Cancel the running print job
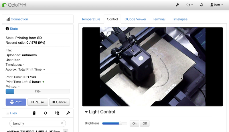The image size is (229, 132). pyautogui.click(x=60, y=102)
